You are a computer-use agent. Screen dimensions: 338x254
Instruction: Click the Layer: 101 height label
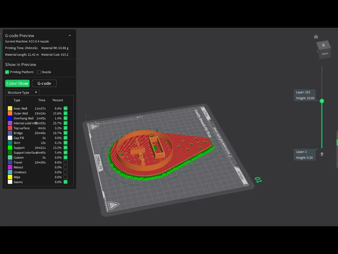[x=305, y=95]
